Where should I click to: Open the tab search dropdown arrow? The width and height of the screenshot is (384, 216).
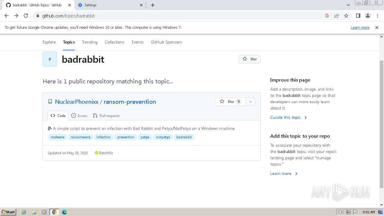(x=348, y=5)
